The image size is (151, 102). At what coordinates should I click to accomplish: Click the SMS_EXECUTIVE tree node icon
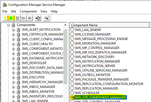coord(18,77)
